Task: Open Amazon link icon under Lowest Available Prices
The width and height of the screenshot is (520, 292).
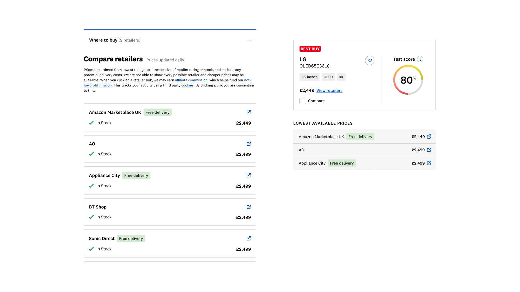Action: click(x=429, y=137)
